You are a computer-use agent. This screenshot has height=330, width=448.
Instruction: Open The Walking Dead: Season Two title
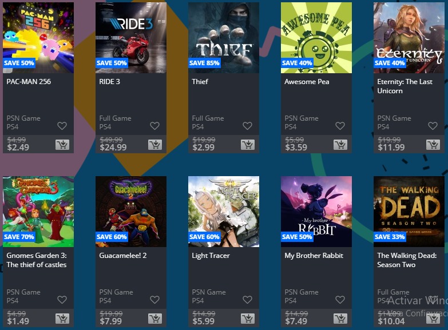point(407,260)
